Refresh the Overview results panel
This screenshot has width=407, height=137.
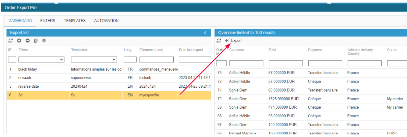point(219,41)
